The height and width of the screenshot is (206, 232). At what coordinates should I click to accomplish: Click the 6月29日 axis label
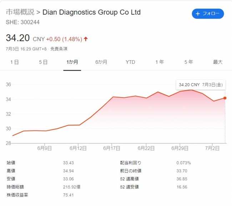[x=180, y=148]
